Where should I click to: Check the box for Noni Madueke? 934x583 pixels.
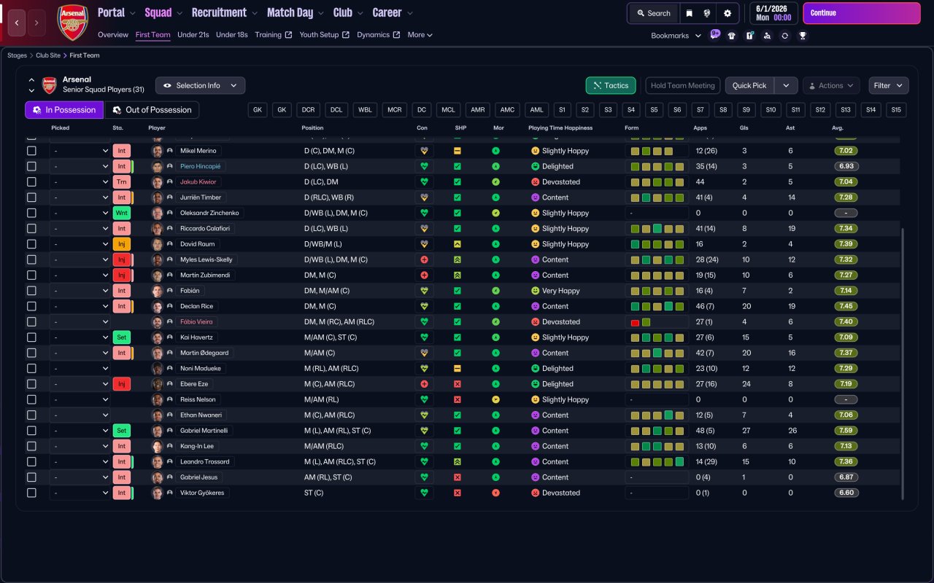tap(31, 369)
